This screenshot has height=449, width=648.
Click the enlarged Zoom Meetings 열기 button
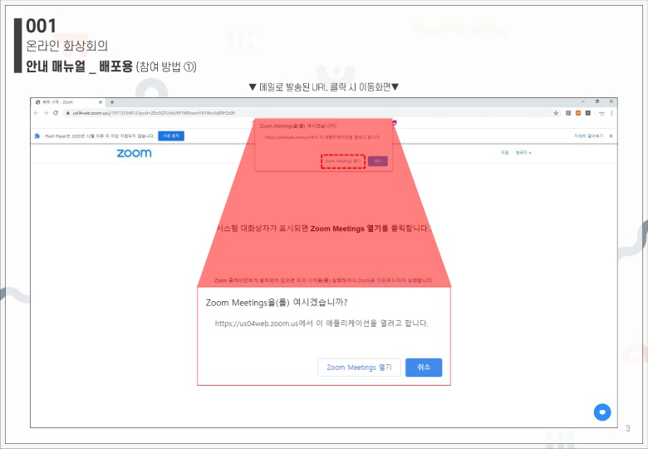click(359, 368)
